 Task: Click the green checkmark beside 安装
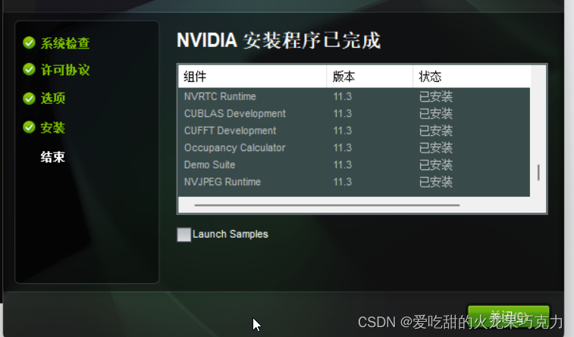29,128
